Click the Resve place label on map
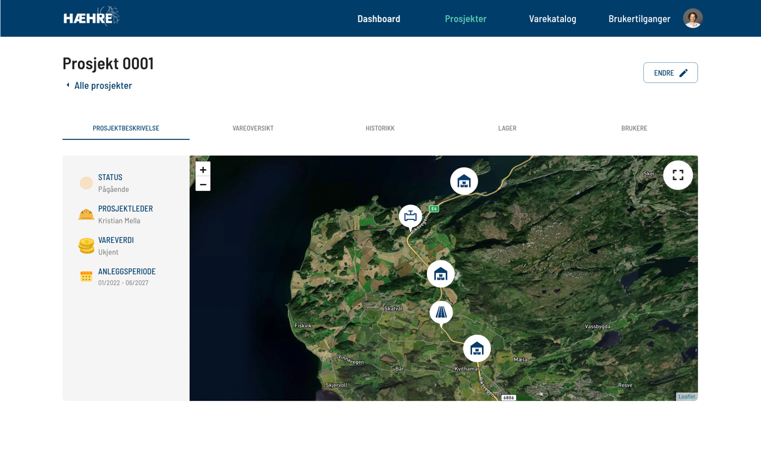The height and width of the screenshot is (474, 761). [625, 385]
